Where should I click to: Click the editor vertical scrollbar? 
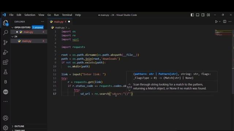pos(233,62)
